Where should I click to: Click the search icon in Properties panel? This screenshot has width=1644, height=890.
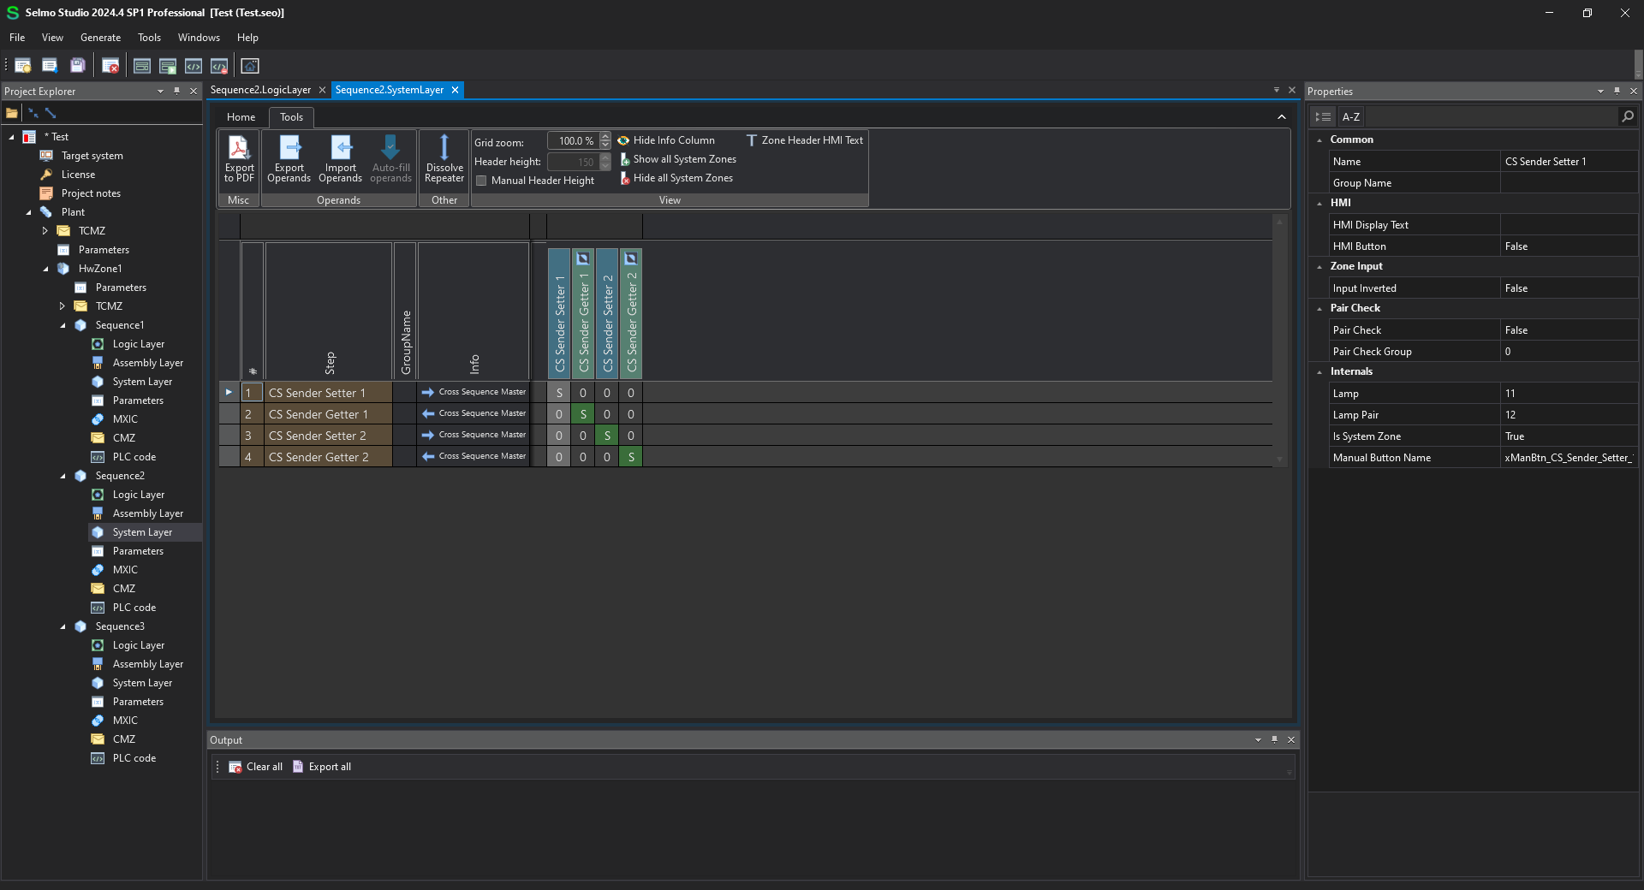click(x=1627, y=116)
